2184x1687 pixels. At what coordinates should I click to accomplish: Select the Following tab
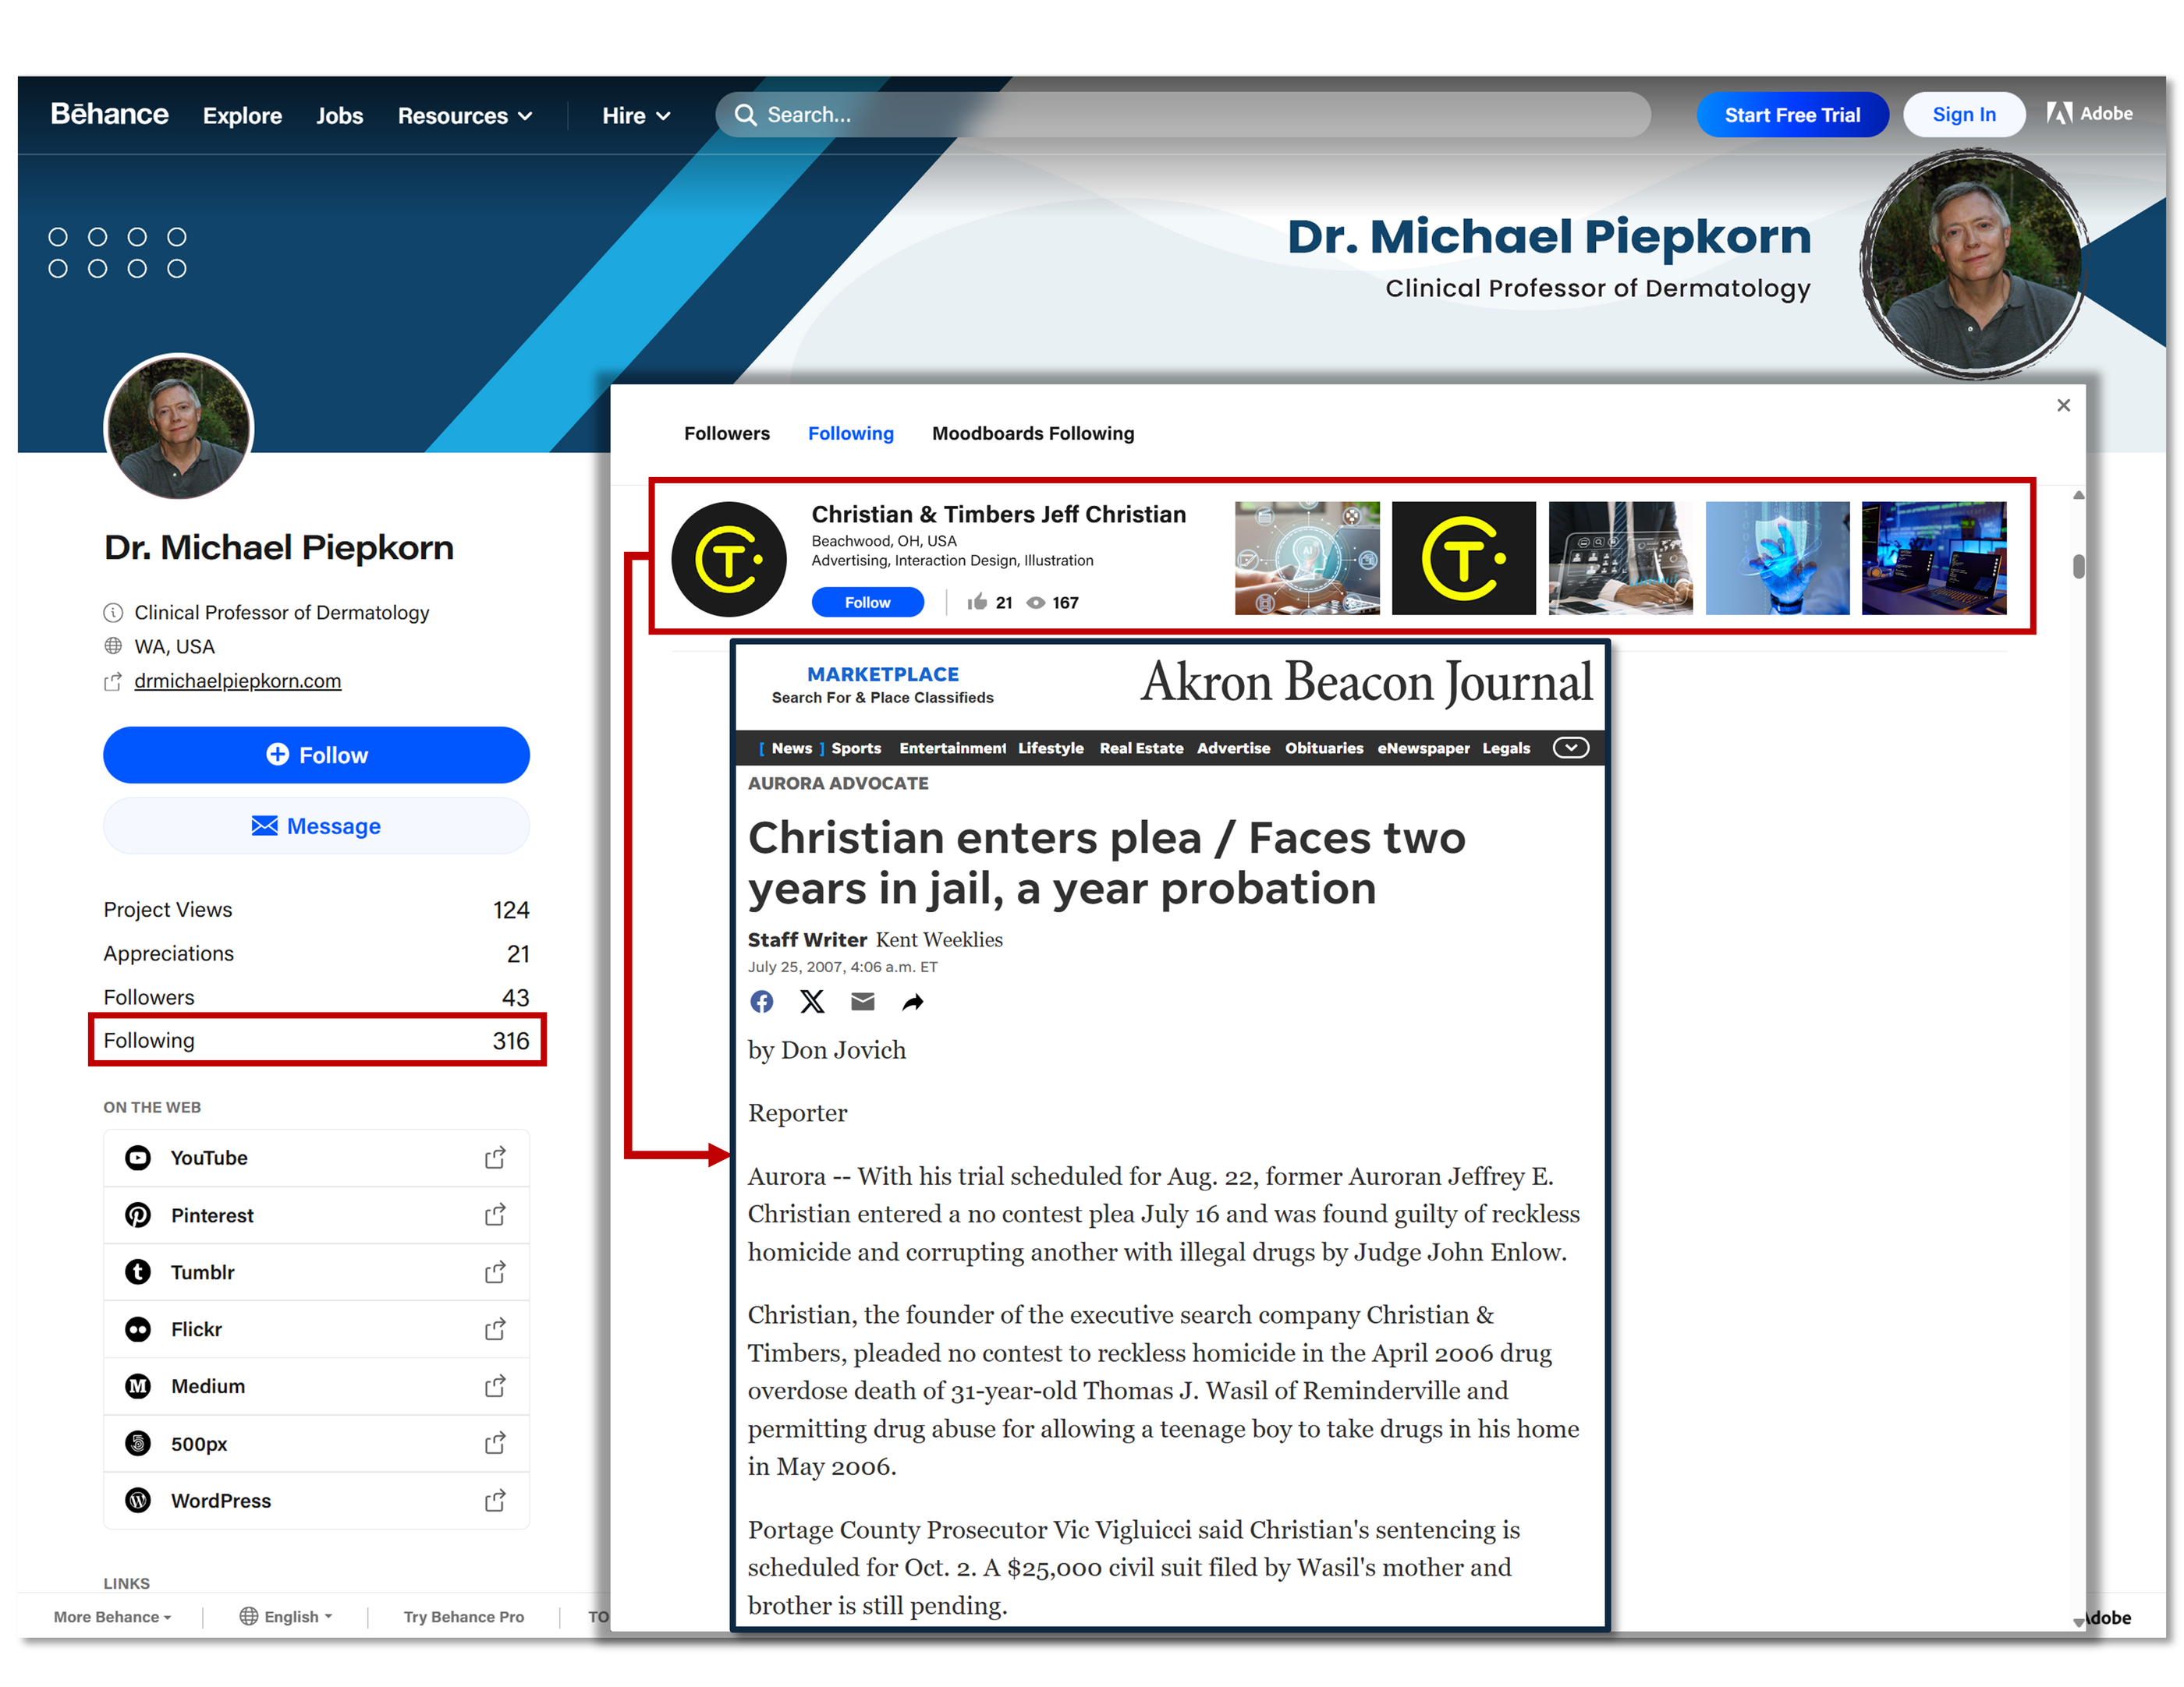click(x=851, y=433)
